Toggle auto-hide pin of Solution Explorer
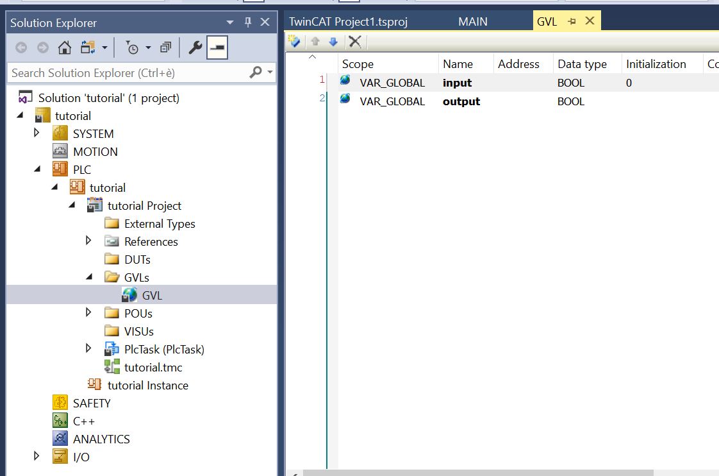719x476 pixels. point(248,22)
